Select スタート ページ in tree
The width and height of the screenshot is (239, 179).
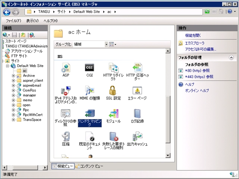coord(16,41)
